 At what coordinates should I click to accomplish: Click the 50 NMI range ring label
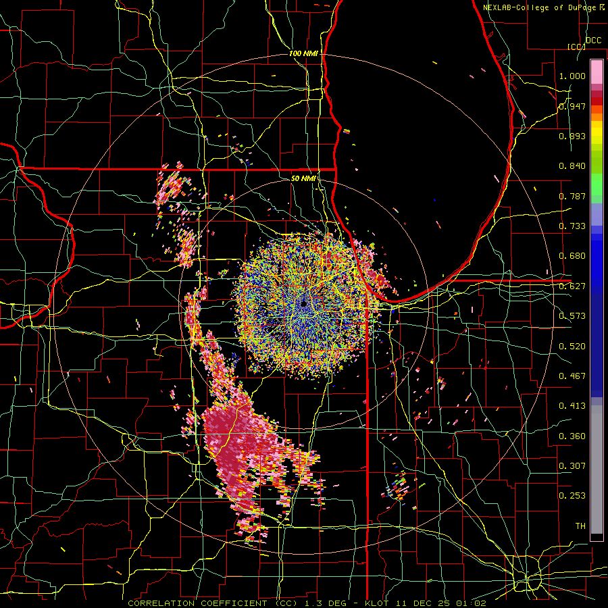(303, 178)
